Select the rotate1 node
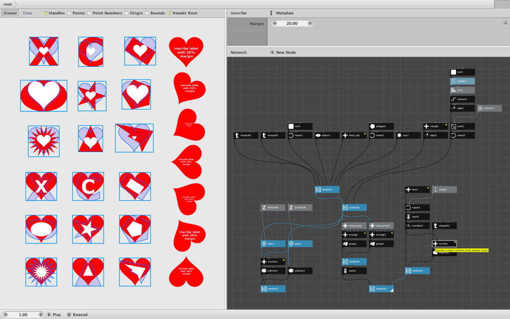The image size is (510, 319). 300,135
